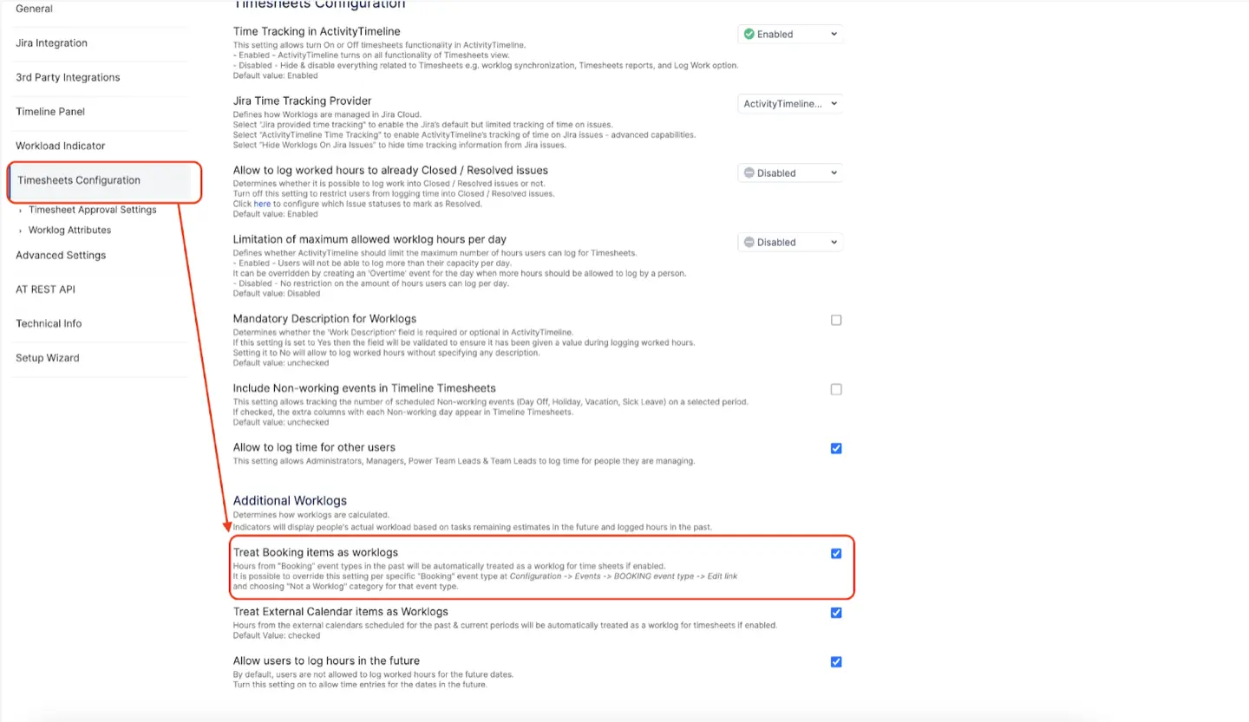Open the Workload Indicator settings page
Viewport: 1249px width, 722px height.
(60, 145)
